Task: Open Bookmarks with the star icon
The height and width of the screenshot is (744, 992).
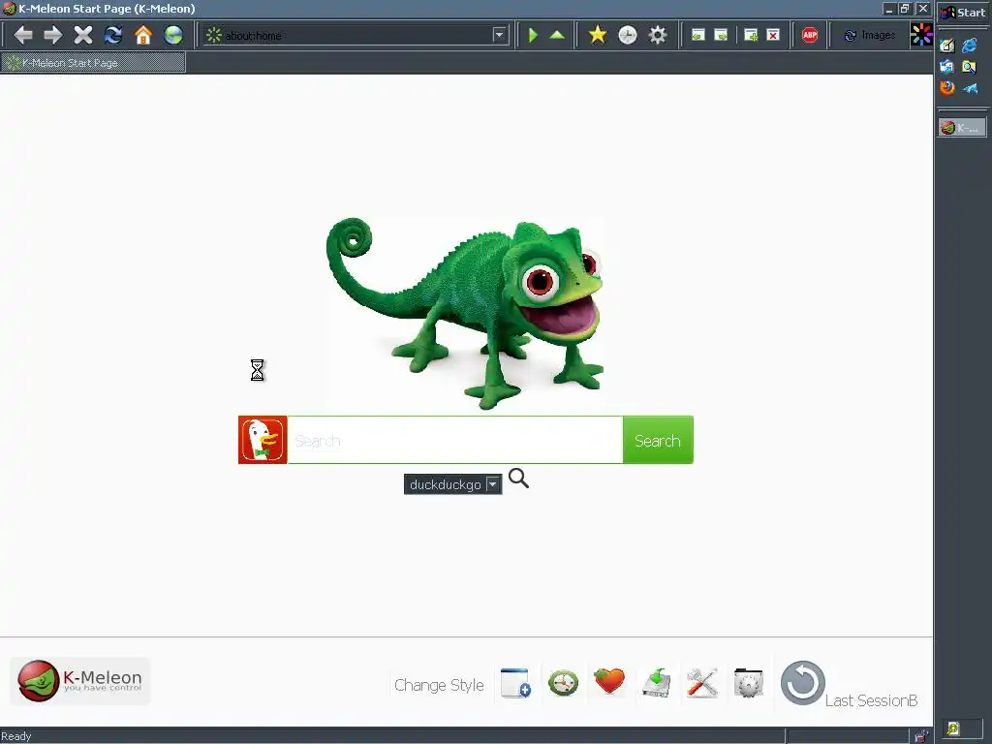Action: (x=597, y=35)
